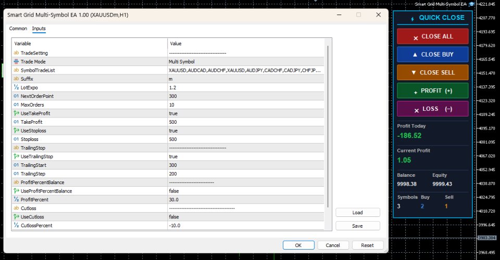Click the NextOrderPoint integer type icon
This screenshot has width=500, height=260.
pos(16,96)
